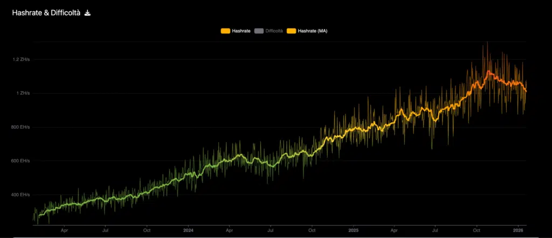Image resolution: width=552 pixels, height=238 pixels.
Task: Enable the Difficoltà series legend label
Action: (274, 31)
